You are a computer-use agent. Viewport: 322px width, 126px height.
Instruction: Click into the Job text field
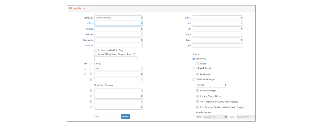(217, 45)
